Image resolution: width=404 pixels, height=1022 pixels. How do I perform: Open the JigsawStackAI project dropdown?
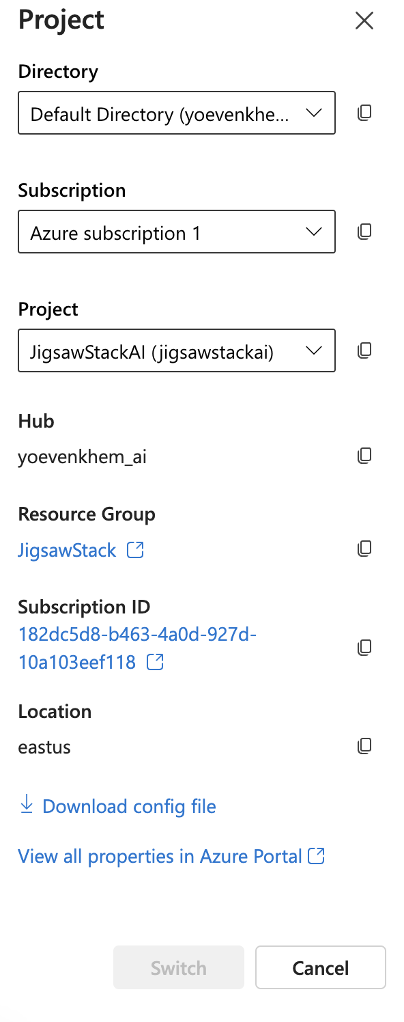[x=177, y=350]
